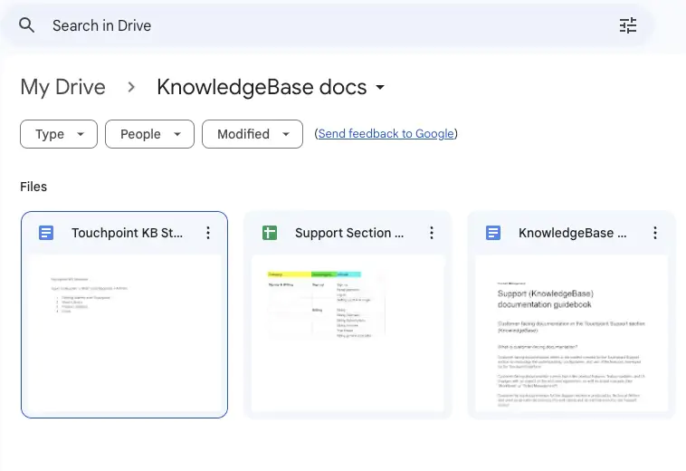The image size is (686, 471).
Task: Open the Type filter dropdown
Action: point(59,134)
